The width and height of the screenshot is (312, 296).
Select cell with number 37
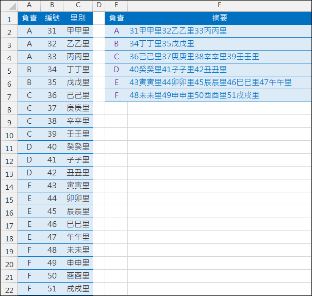tap(52, 108)
